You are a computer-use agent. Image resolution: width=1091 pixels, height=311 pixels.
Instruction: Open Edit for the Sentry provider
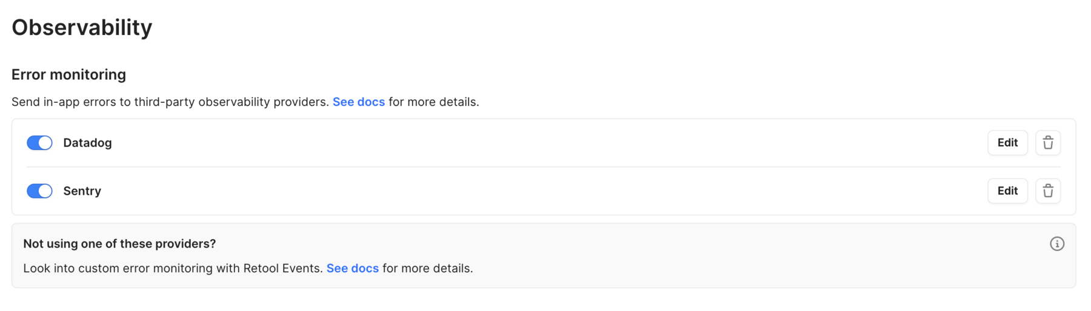pos(1007,191)
